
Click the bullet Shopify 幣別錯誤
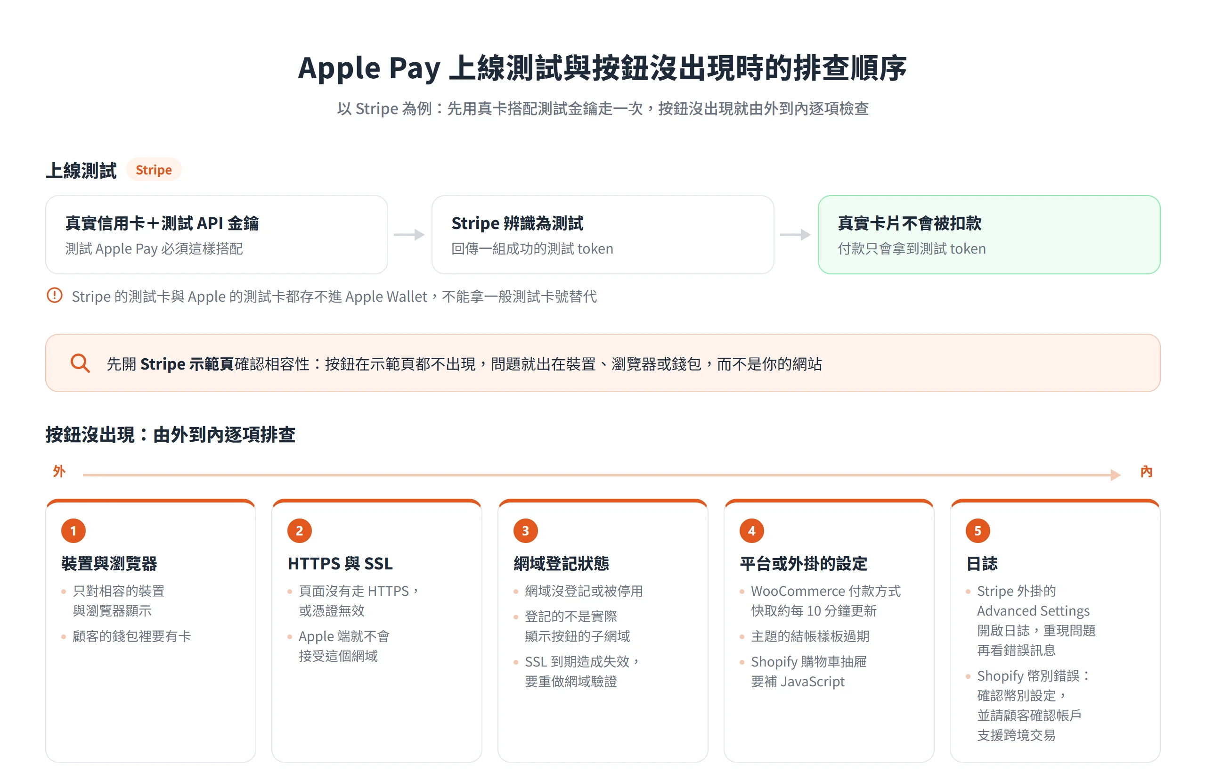tap(1033, 705)
